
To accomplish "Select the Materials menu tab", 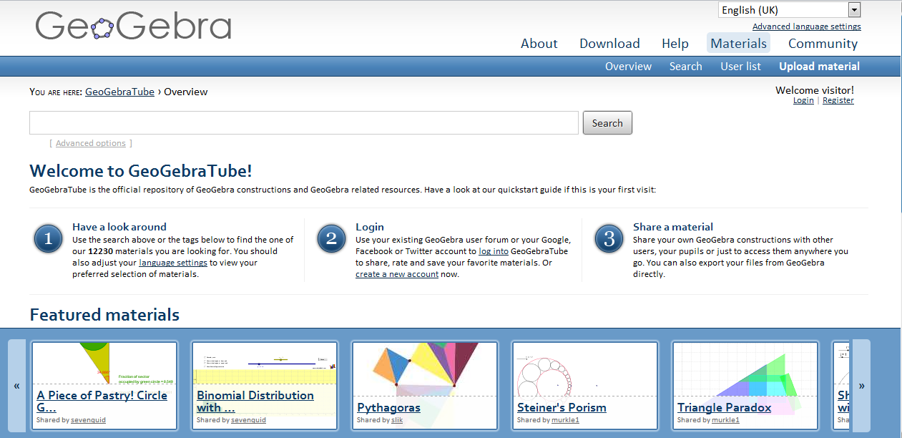I will pyautogui.click(x=738, y=43).
